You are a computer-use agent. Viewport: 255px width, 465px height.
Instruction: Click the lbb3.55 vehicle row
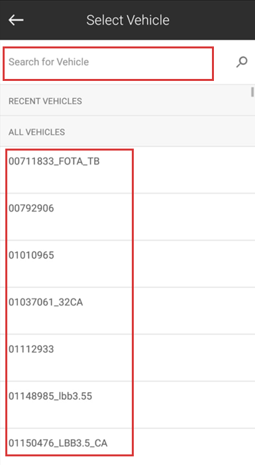(127, 405)
